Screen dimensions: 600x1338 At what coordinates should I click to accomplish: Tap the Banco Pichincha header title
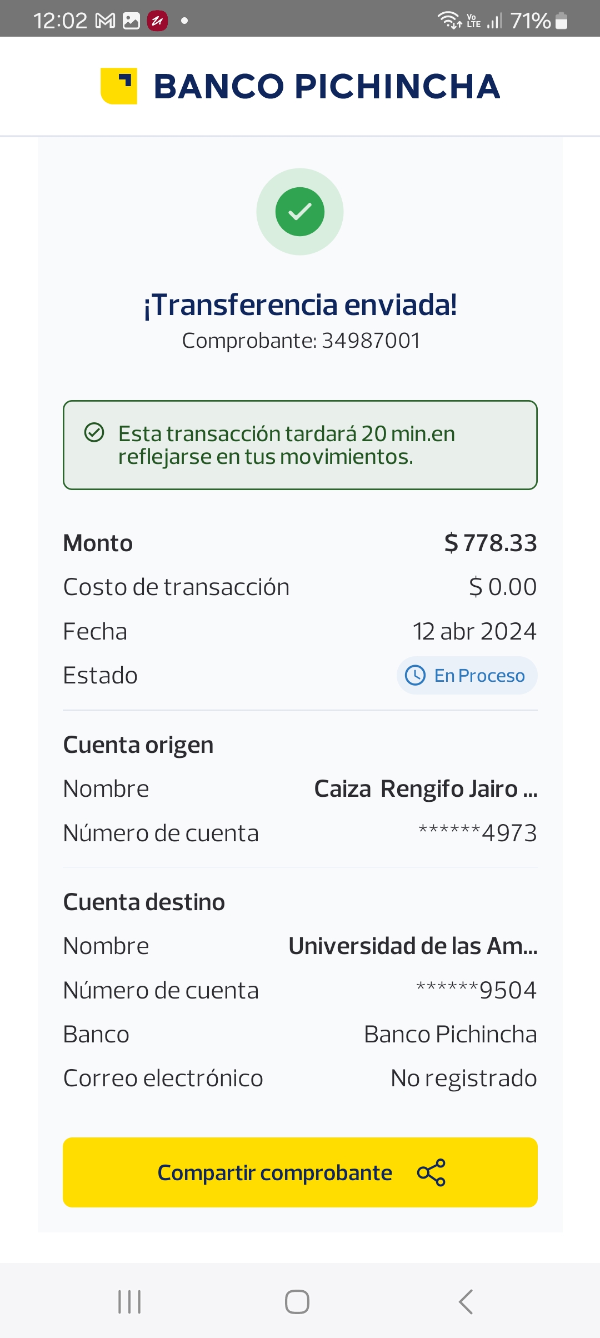[327, 87]
